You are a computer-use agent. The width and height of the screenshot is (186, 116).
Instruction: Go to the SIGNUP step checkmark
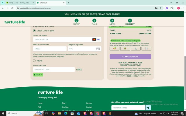point(76,21)
